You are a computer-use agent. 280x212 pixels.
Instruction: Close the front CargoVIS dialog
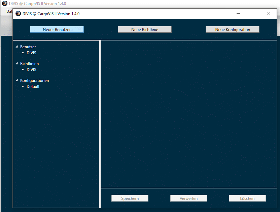pos(269,13)
